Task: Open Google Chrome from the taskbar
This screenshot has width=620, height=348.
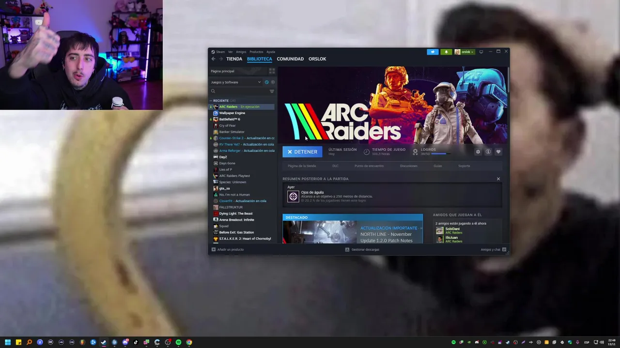Action: 189,342
